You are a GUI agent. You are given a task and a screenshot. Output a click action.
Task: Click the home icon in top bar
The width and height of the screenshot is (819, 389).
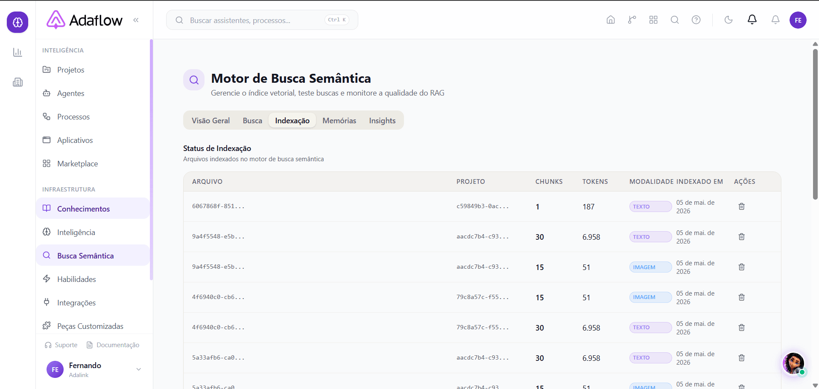click(x=611, y=20)
